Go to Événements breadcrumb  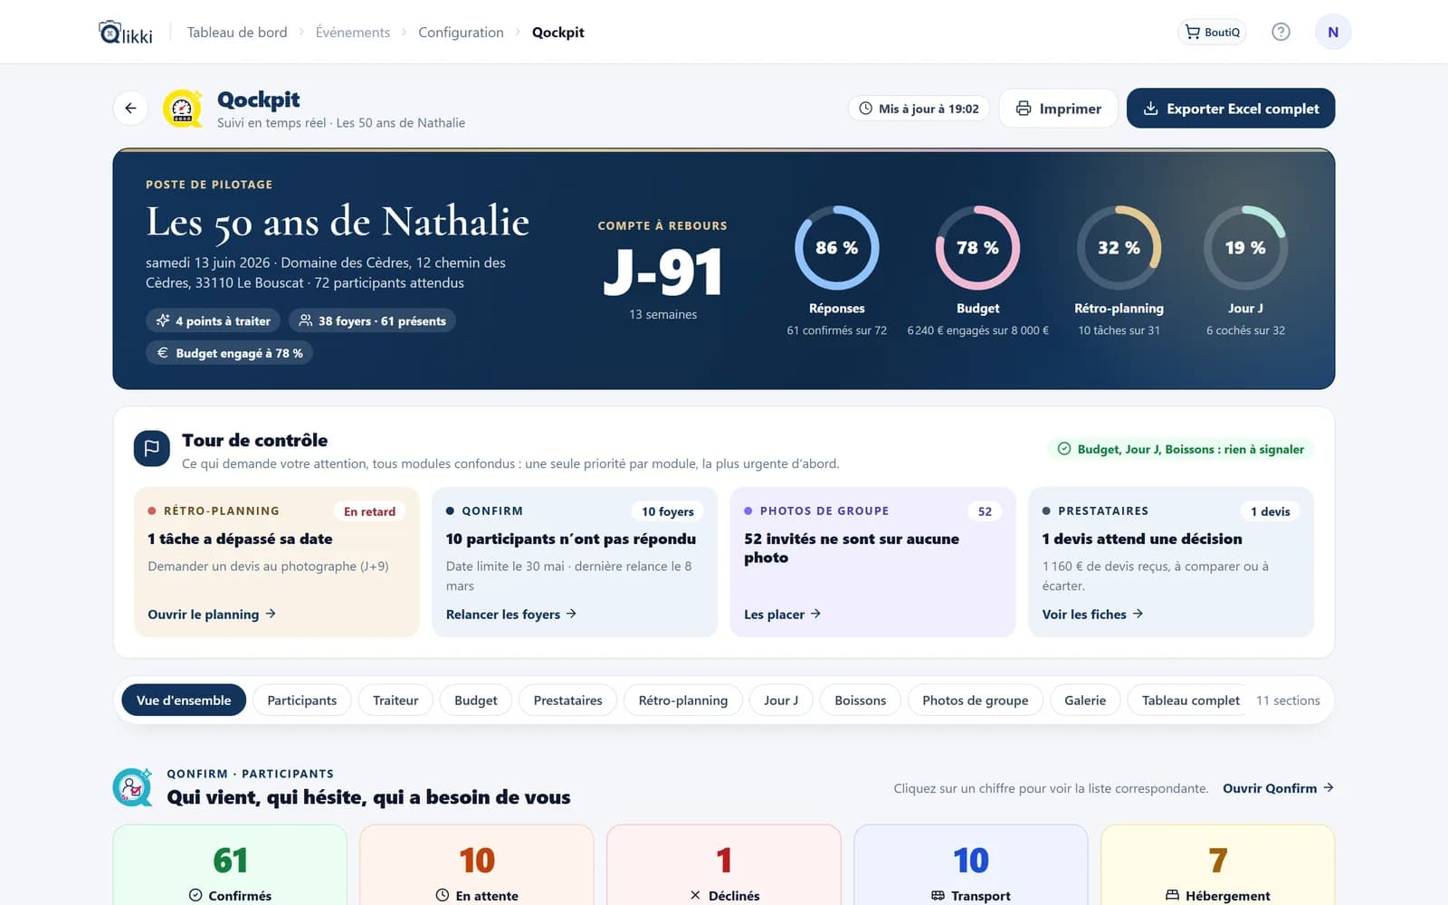353,33
